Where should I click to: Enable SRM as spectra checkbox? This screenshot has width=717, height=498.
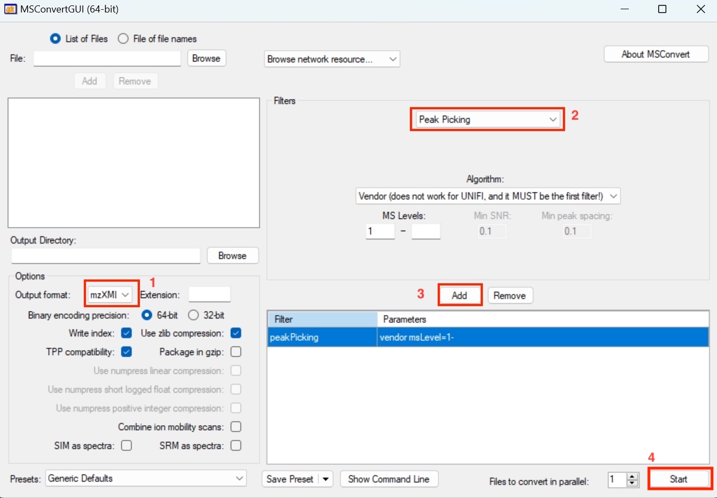(x=236, y=445)
